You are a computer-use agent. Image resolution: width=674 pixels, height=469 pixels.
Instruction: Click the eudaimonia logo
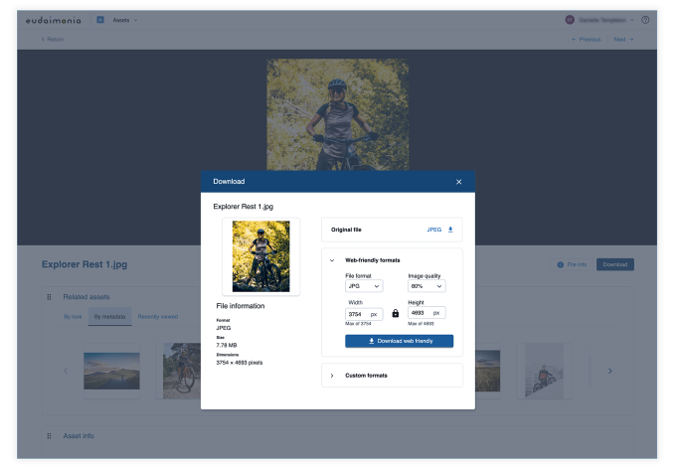[x=54, y=20]
